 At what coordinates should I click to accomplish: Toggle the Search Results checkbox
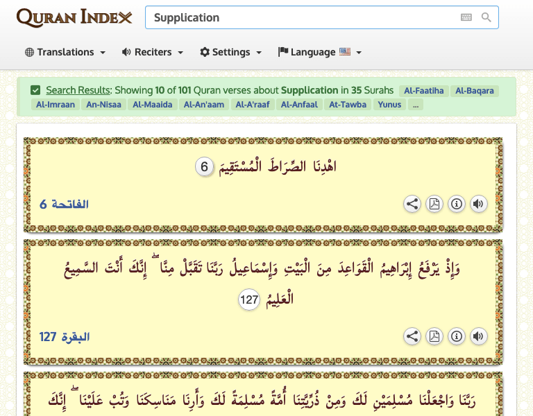35,90
